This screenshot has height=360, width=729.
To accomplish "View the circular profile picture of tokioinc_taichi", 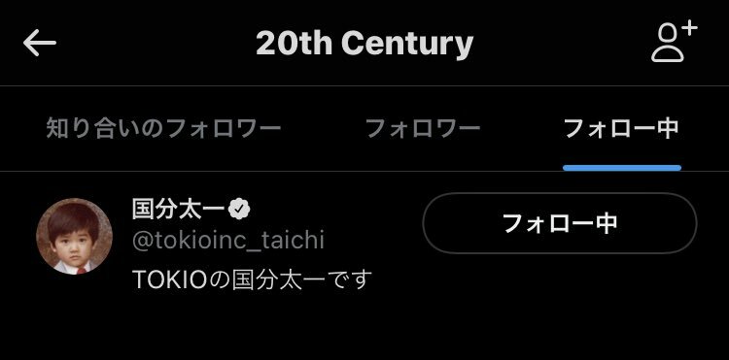I will pyautogui.click(x=74, y=236).
